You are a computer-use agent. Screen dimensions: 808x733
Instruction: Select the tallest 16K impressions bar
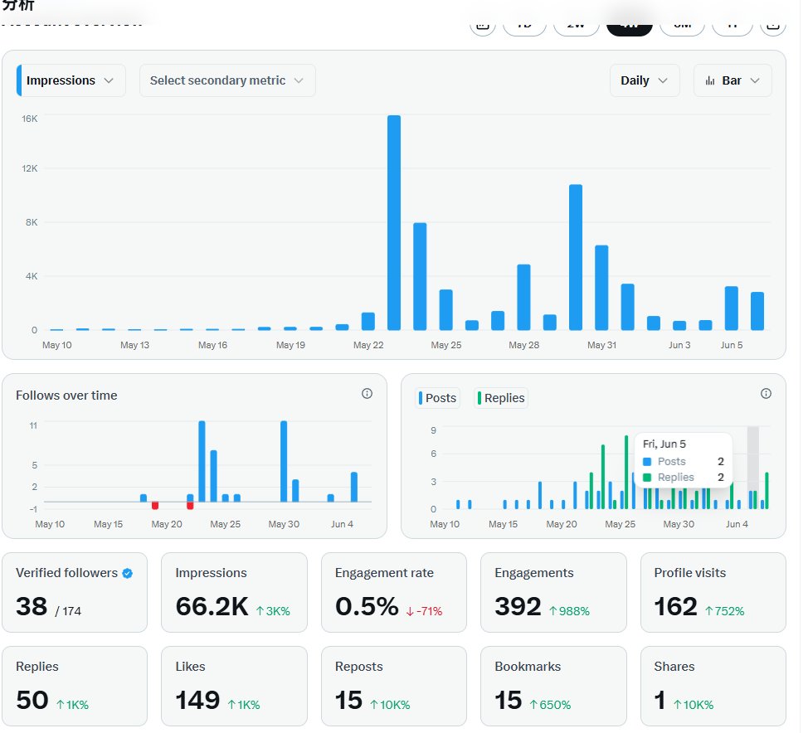(x=394, y=222)
